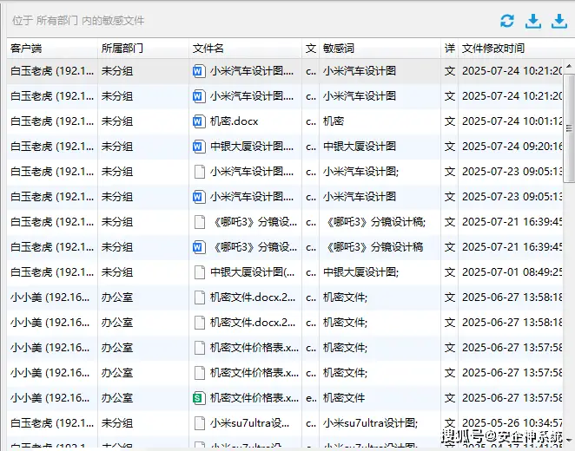Click the 文件名 column header
The height and width of the screenshot is (451, 575).
coord(208,49)
